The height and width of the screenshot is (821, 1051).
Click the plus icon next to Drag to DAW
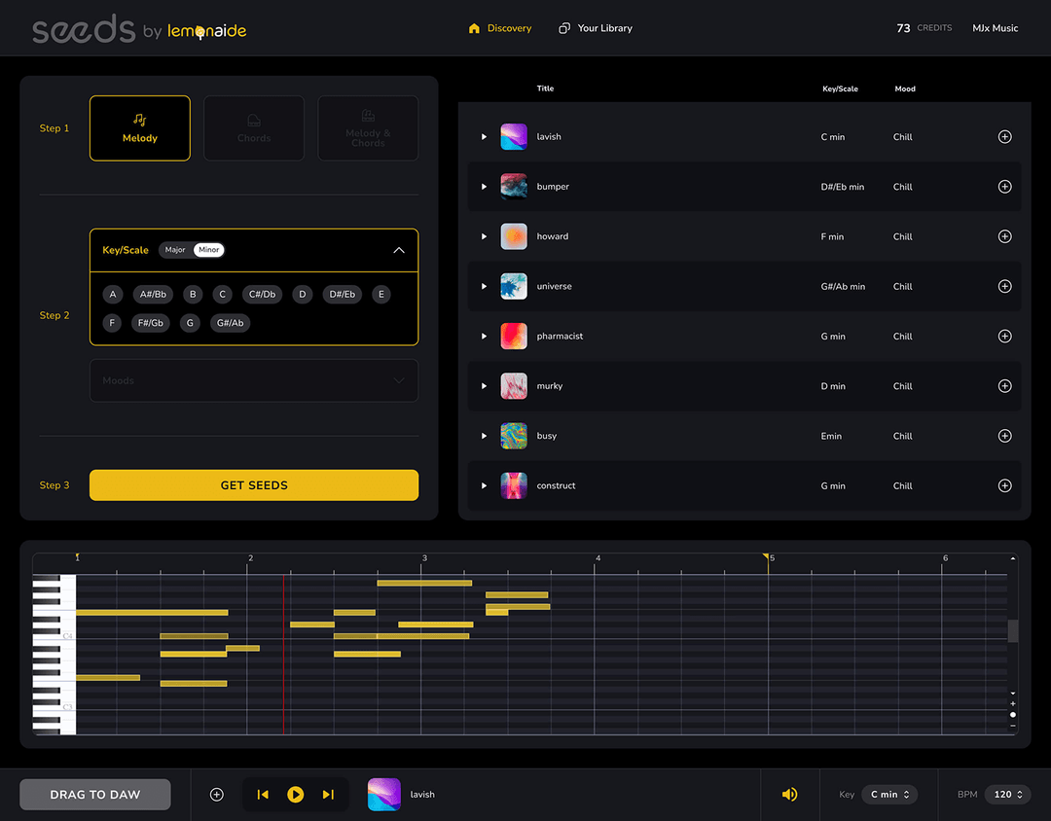point(215,794)
